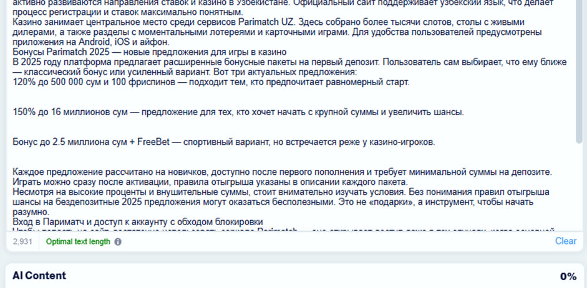This screenshot has height=288, width=587.
Task: Click the line '120% до 500 000 сум'
Action: click(211, 82)
